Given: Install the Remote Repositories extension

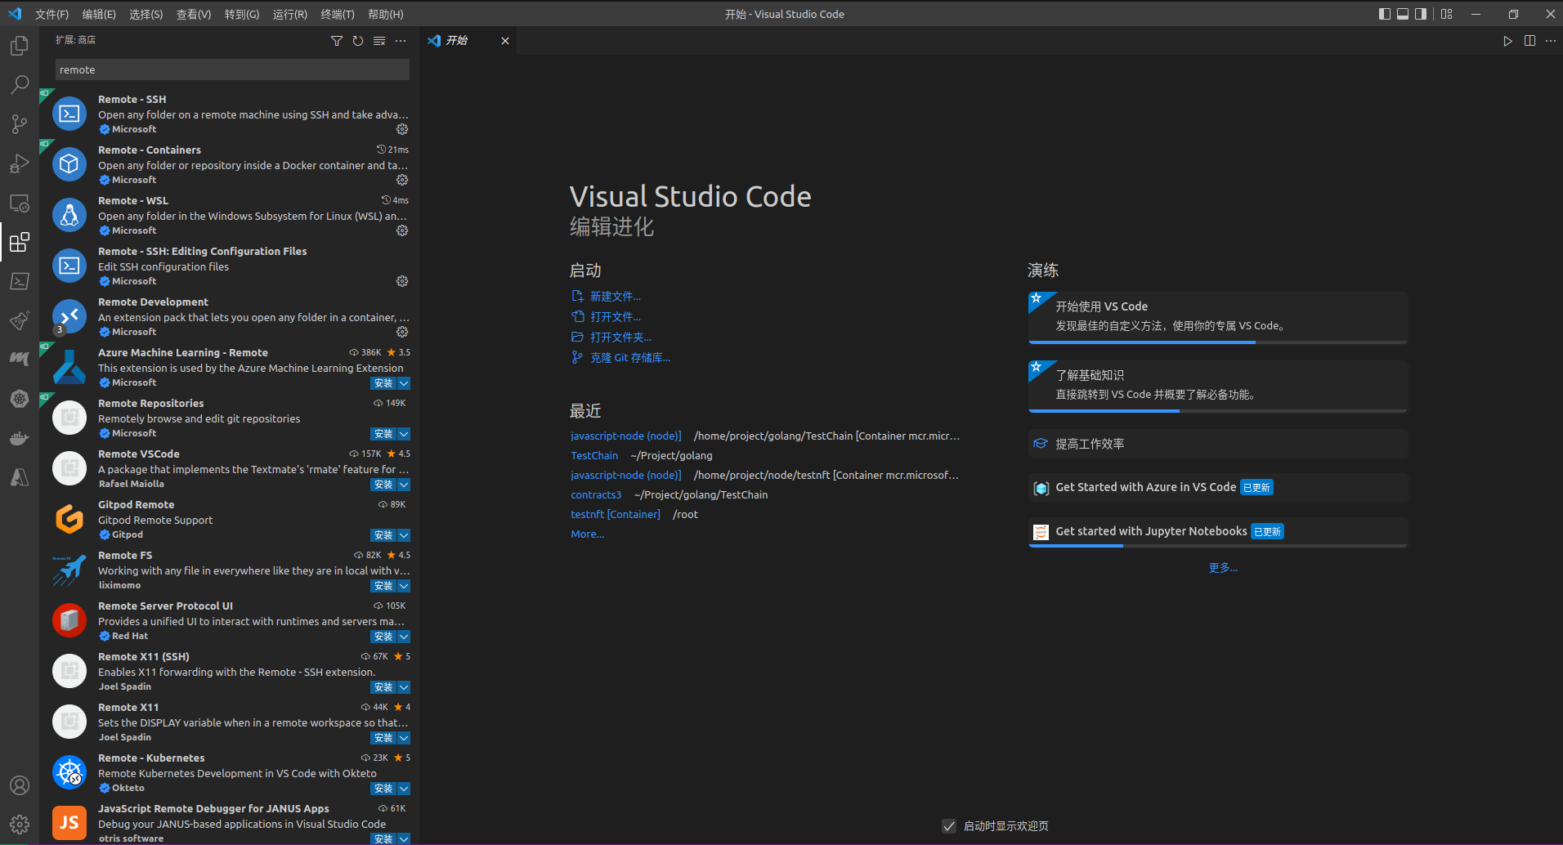Looking at the screenshot, I should coord(383,434).
